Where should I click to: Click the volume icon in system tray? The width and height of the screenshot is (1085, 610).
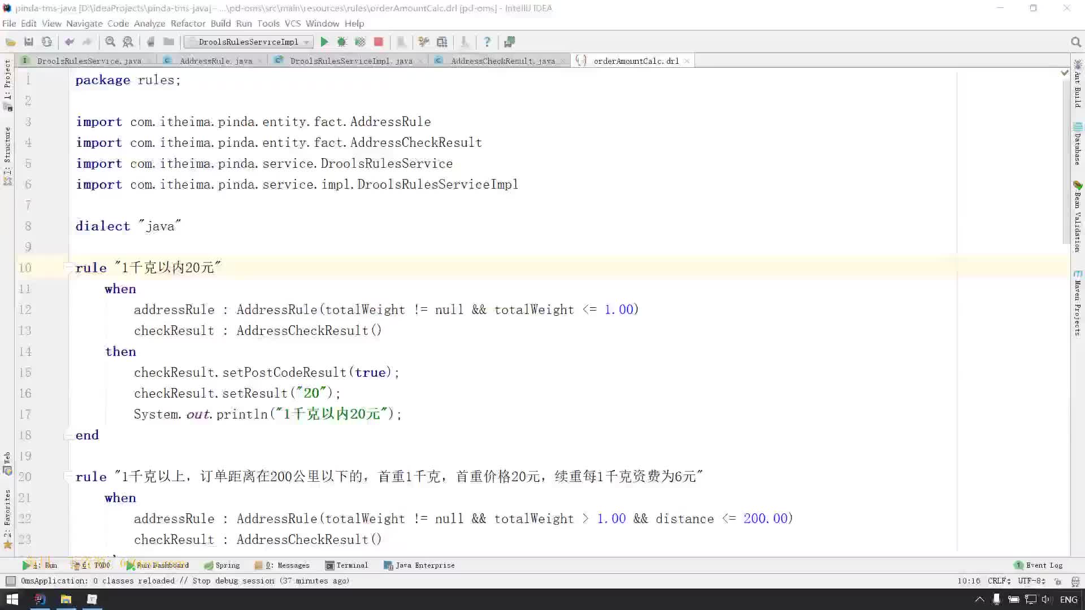(x=1046, y=599)
